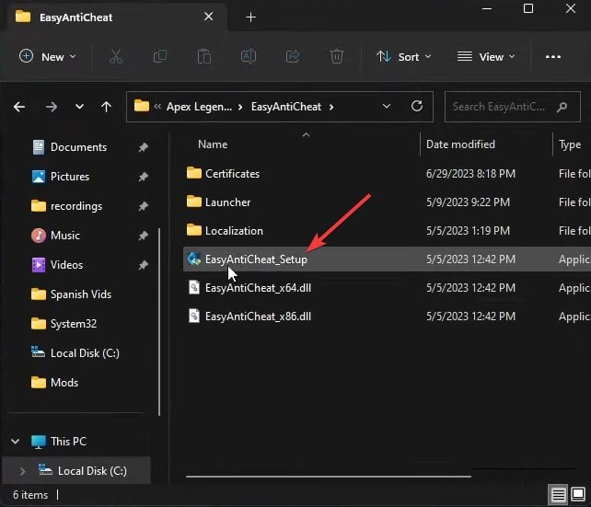
Task: Go up one folder level
Action: coord(106,107)
